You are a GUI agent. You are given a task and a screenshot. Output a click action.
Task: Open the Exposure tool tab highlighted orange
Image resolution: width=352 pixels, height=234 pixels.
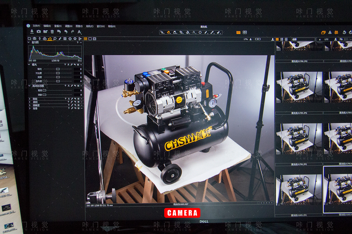(x=50, y=39)
